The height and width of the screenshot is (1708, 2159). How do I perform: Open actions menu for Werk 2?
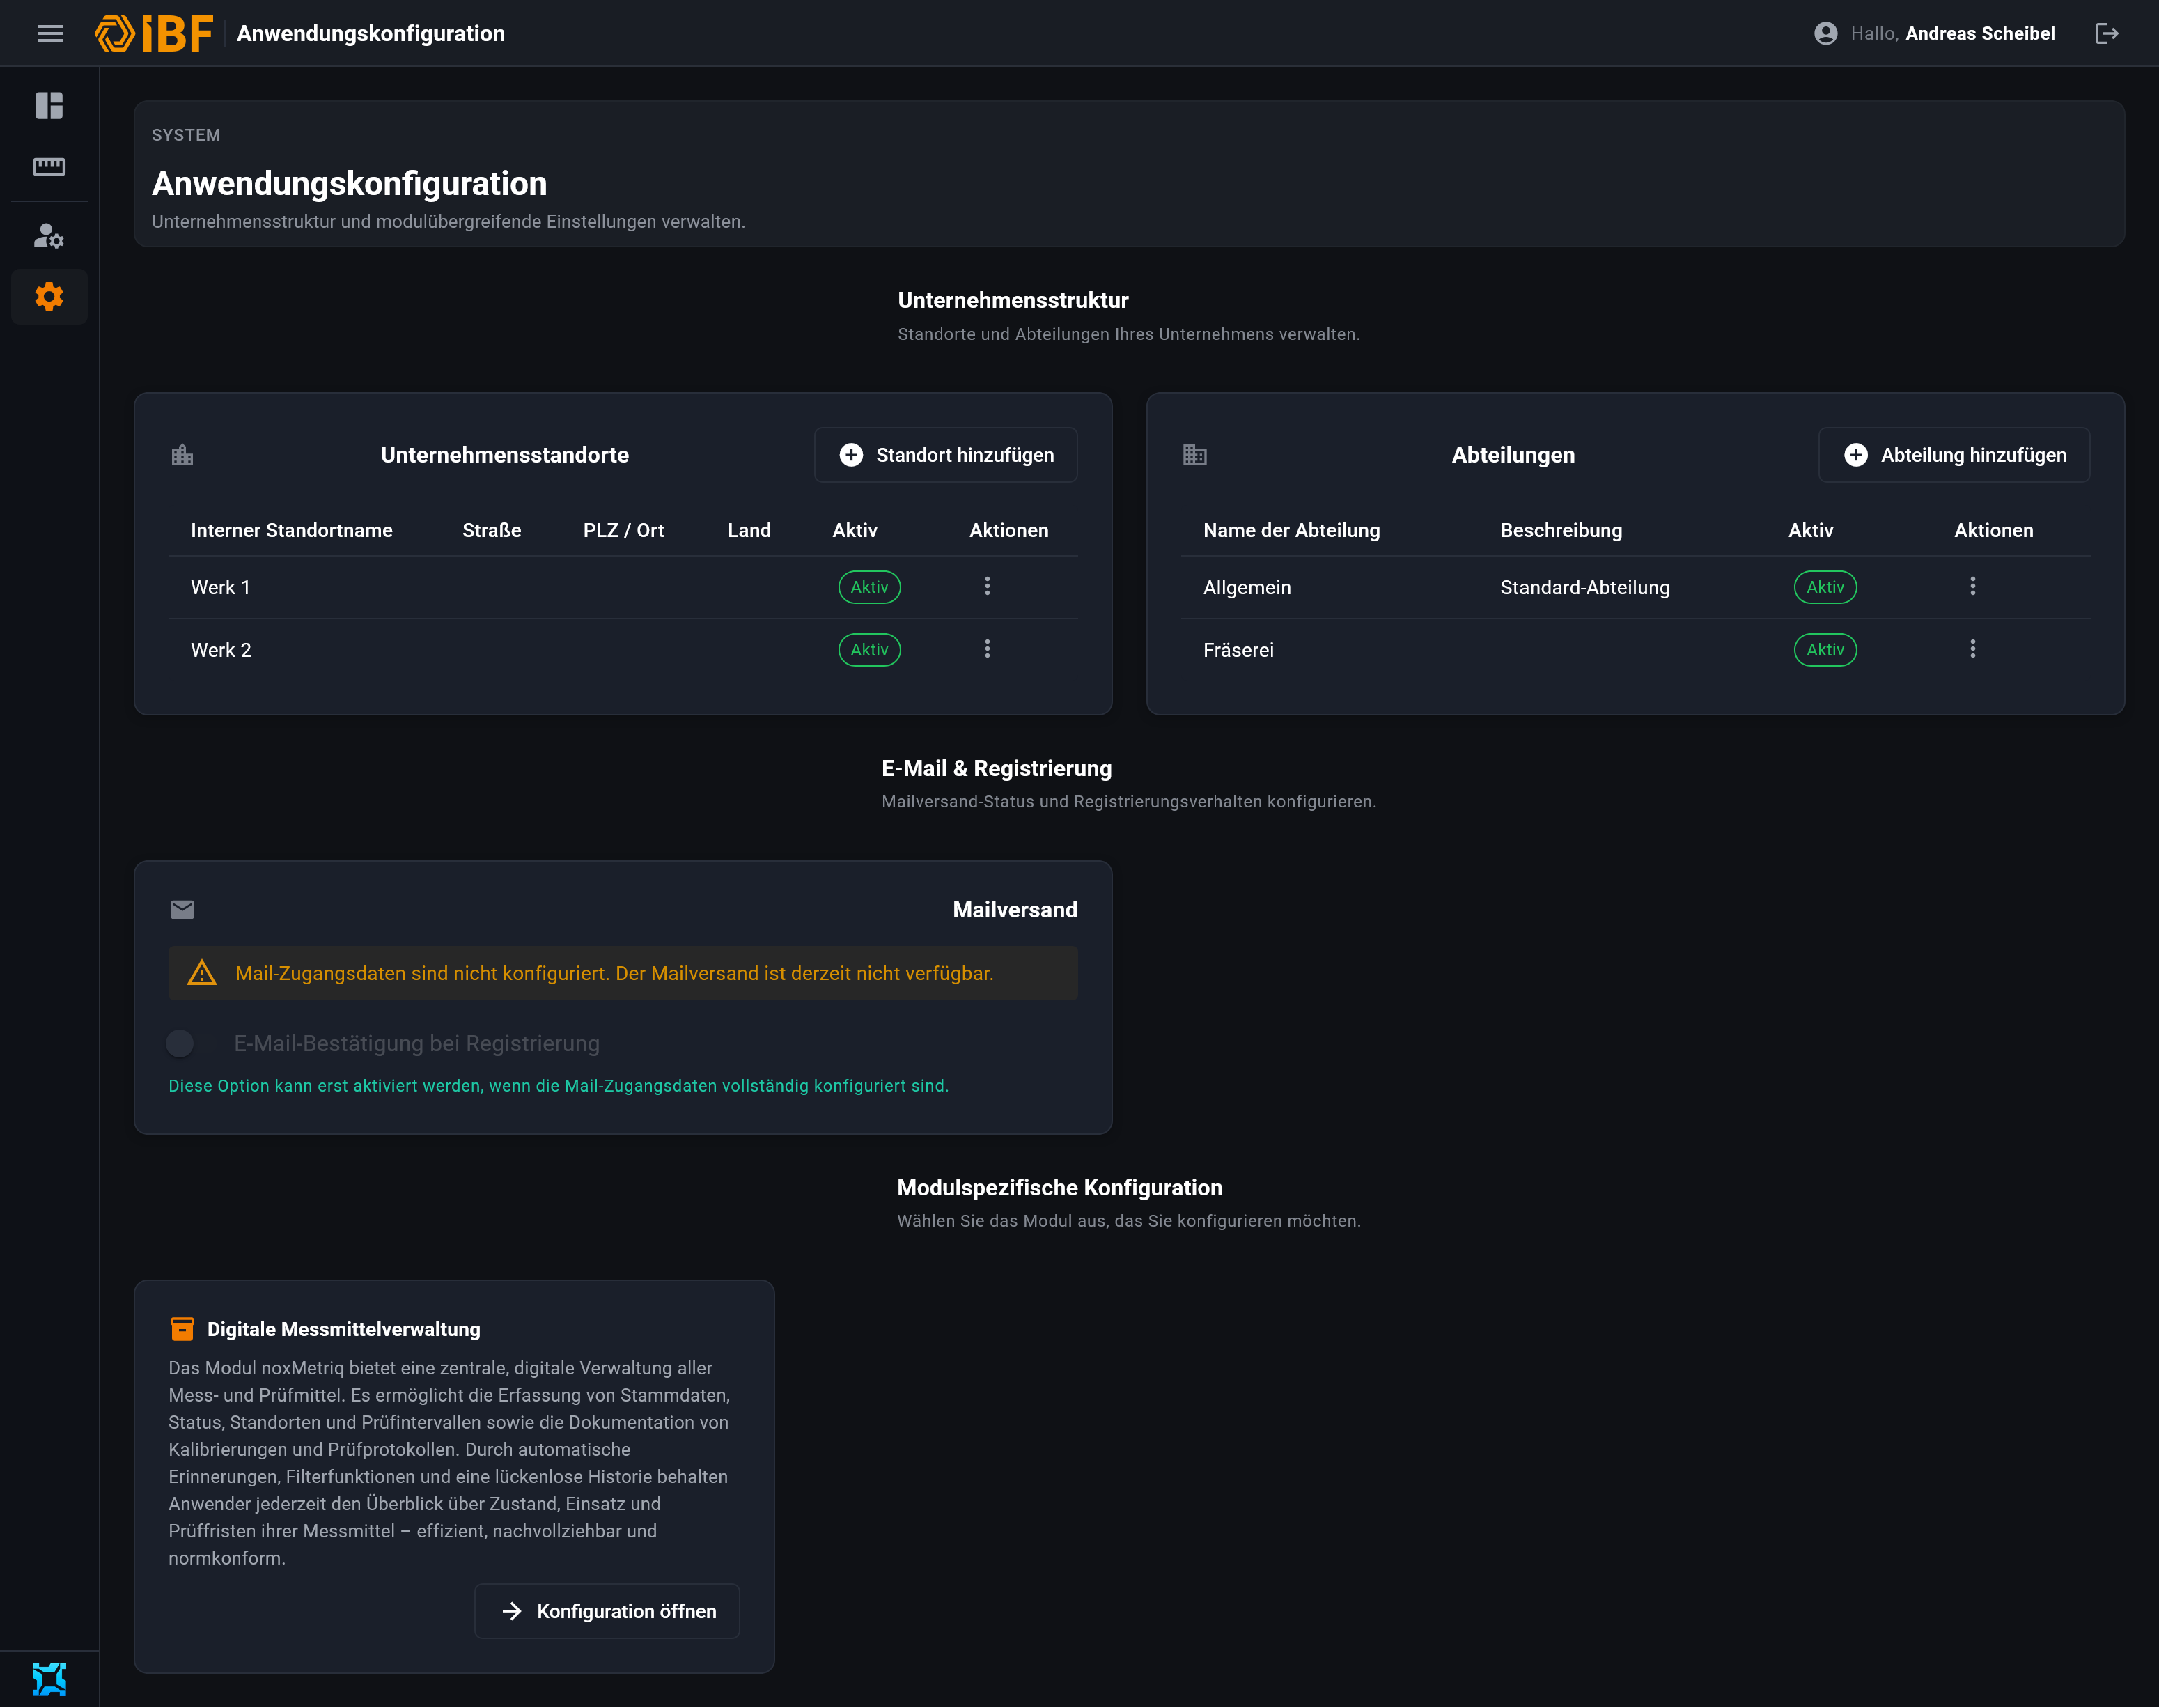click(x=988, y=649)
